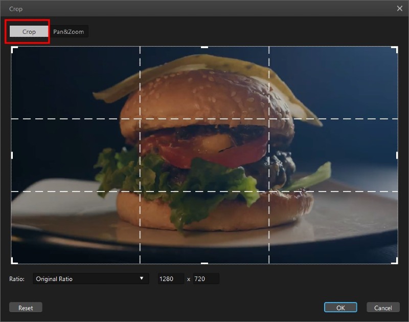The image size is (409, 322).
Task: Cancel the crop dialog
Action: 383,308
